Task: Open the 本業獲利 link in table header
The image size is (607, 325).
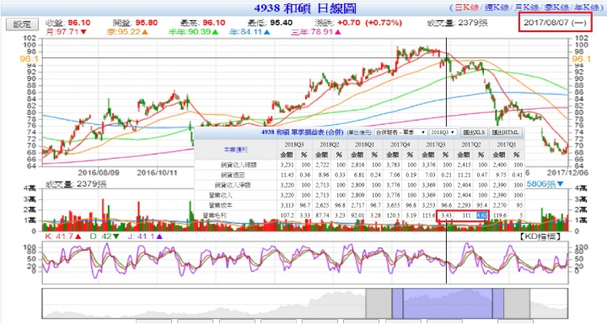Action: pos(235,149)
